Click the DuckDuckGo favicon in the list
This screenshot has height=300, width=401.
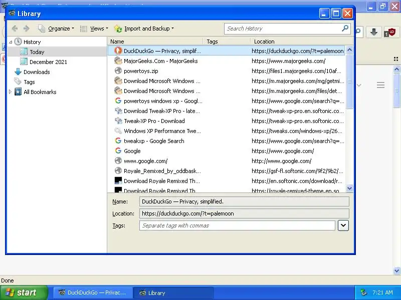pos(118,50)
